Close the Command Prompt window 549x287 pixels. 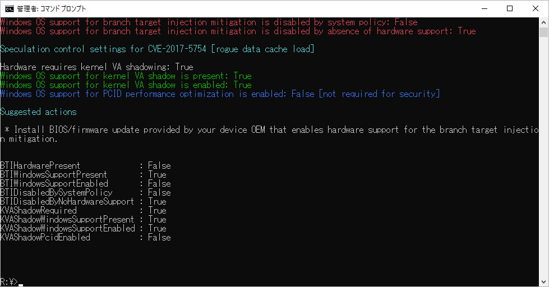[x=536, y=9]
